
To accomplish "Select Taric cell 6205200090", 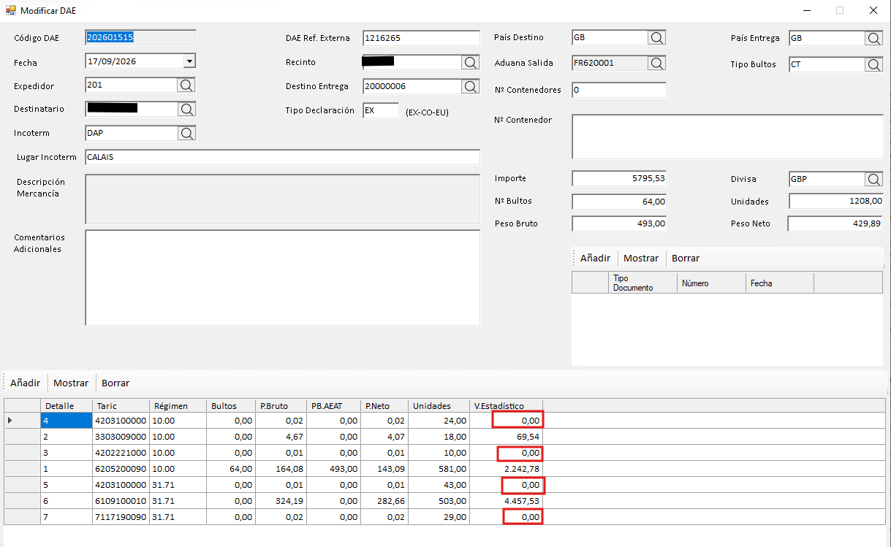I will coord(121,469).
